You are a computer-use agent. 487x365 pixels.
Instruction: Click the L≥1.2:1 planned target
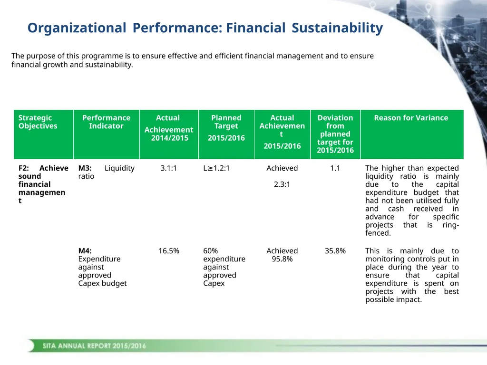tap(216, 168)
